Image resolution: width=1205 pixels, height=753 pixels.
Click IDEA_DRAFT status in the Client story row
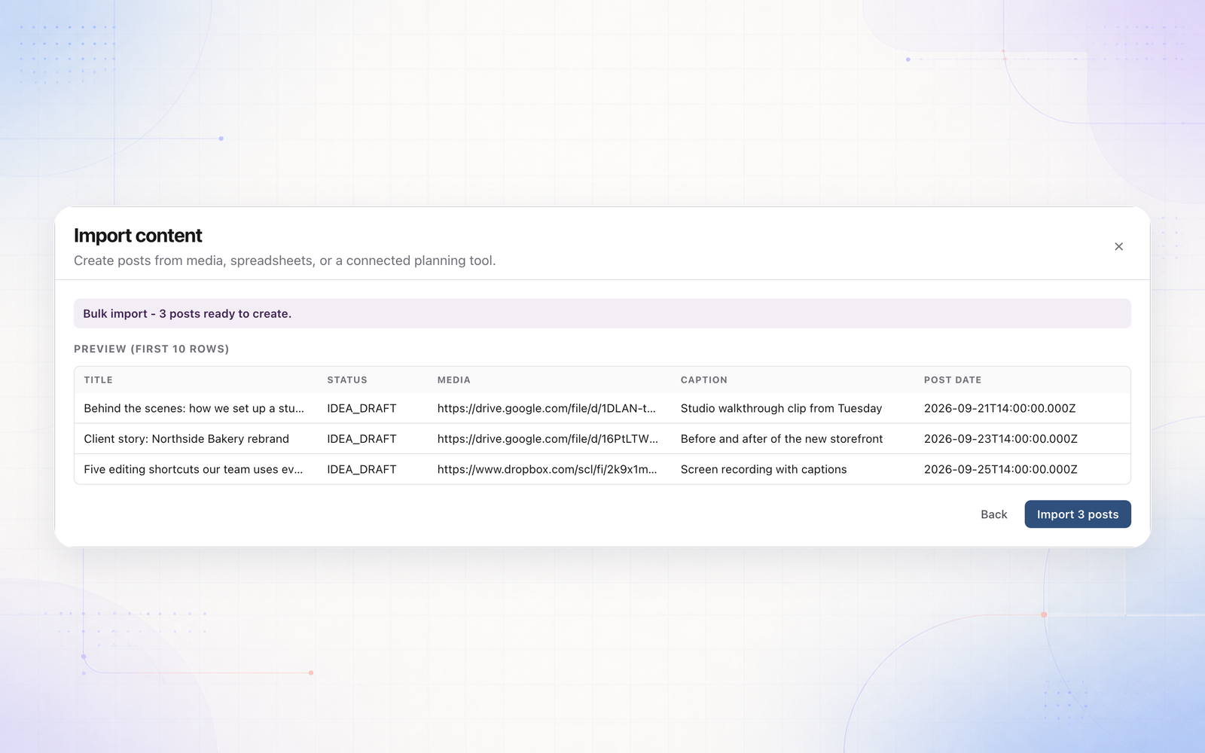coord(361,439)
